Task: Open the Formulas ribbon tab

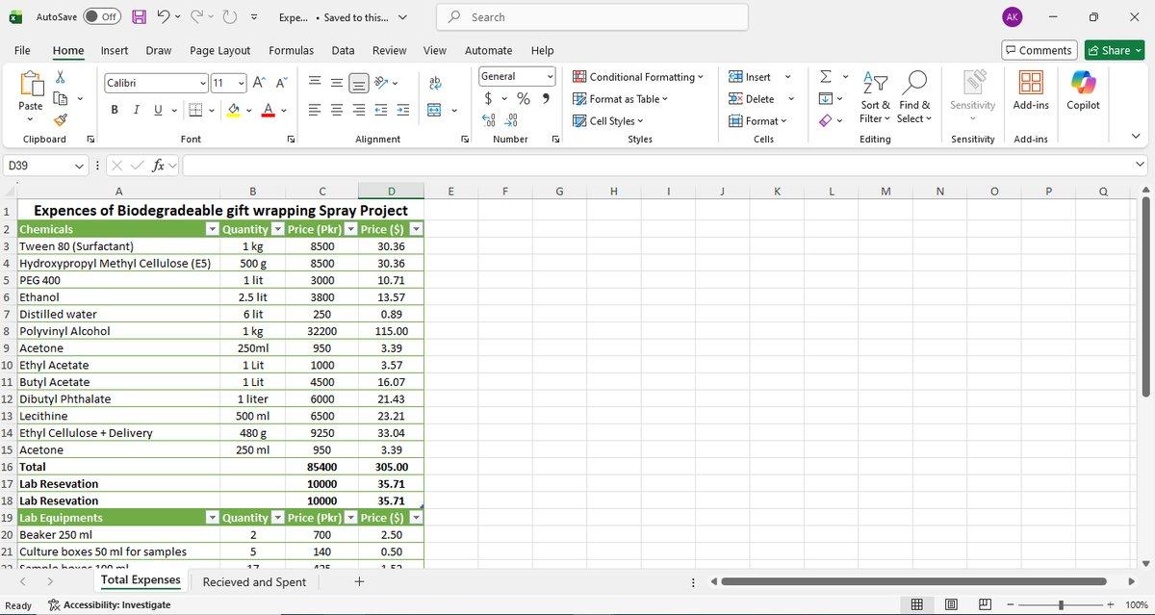Action: point(291,50)
